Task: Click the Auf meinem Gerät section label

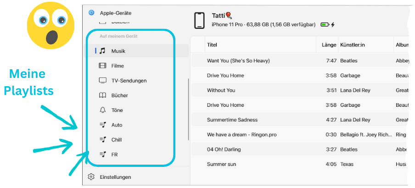Action: coord(118,36)
